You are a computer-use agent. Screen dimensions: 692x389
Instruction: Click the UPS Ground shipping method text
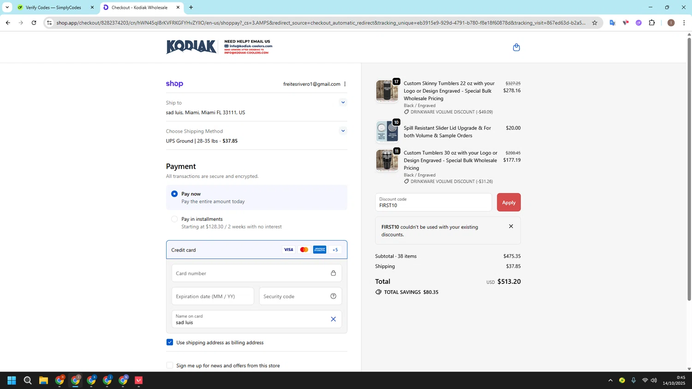click(x=202, y=141)
